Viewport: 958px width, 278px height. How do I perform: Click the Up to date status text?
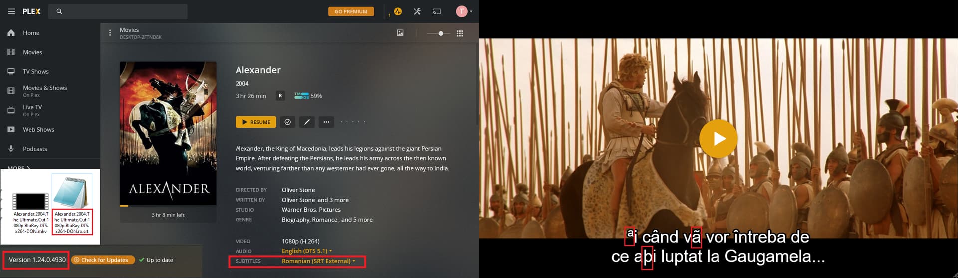click(160, 260)
